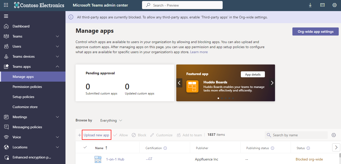Screen dimensions: 341x164
Task: Click the Meetings calendar icon
Action: [x=6, y=117]
